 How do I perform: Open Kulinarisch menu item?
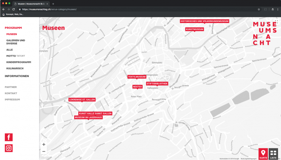click(15, 68)
